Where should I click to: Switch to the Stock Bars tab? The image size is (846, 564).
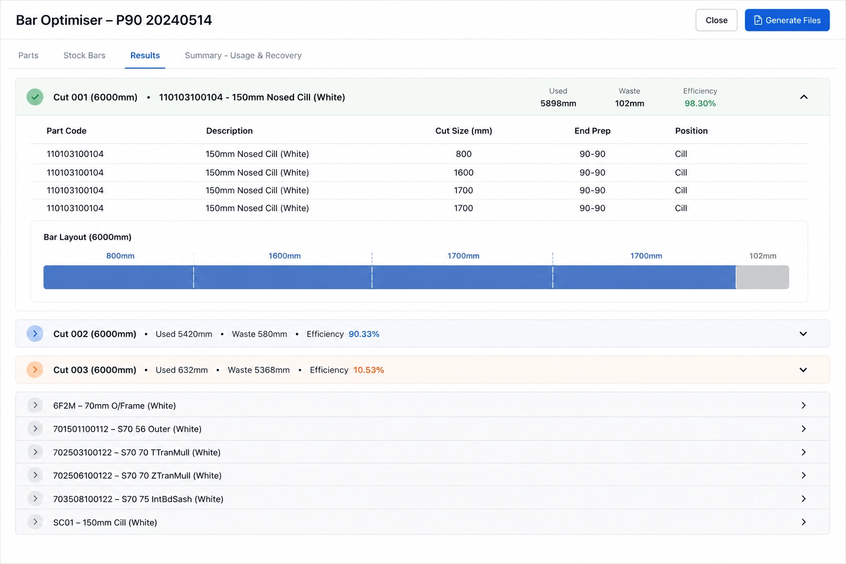tap(84, 56)
